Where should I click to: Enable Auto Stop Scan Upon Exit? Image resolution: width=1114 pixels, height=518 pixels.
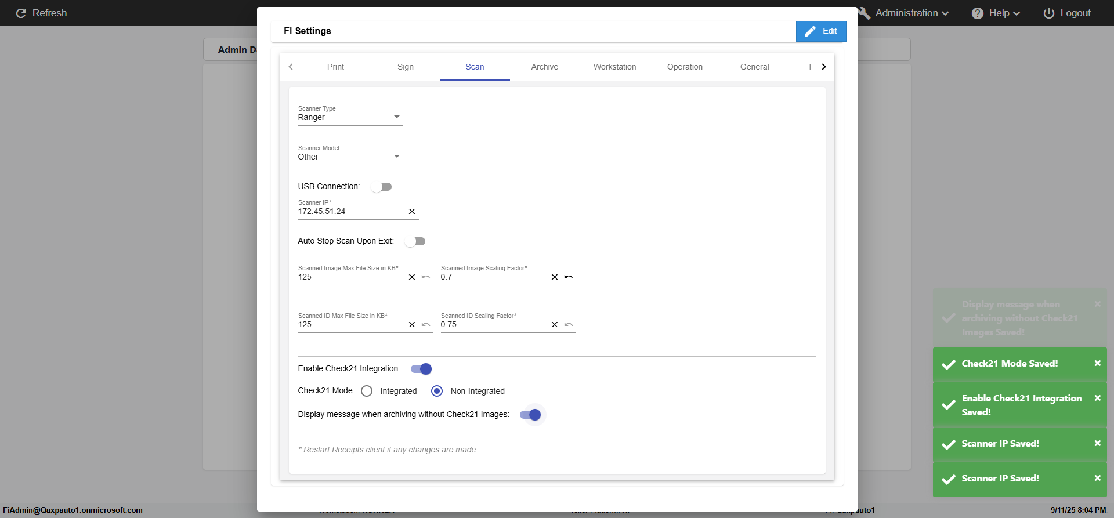(415, 241)
